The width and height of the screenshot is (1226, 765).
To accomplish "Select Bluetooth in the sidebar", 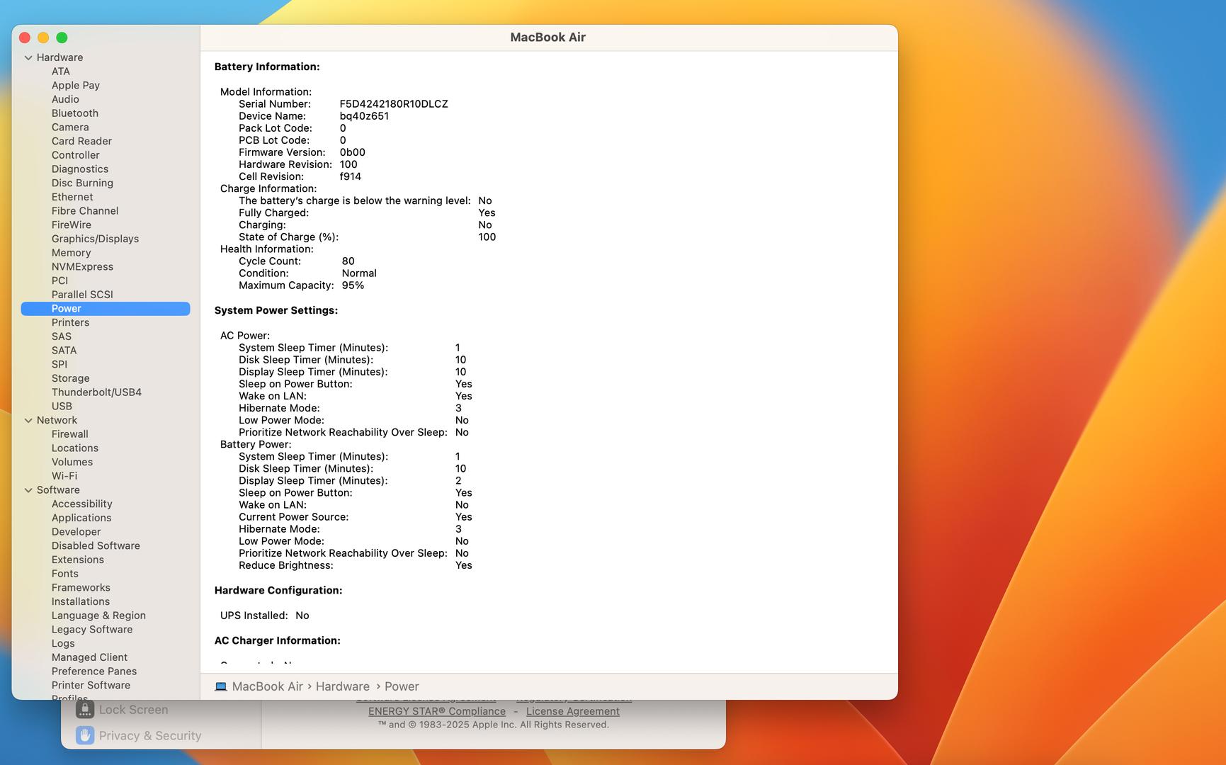I will [75, 113].
